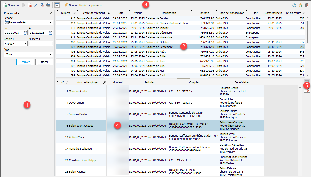312x178 pixels.
Task: Sort by the Montant column header in payments list
Action: click(x=203, y=13)
